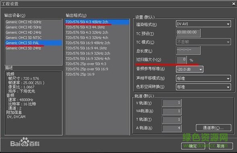Choose 720x576 50i 4:3 44.1kHz format
237x153 pixels.
point(97,27)
